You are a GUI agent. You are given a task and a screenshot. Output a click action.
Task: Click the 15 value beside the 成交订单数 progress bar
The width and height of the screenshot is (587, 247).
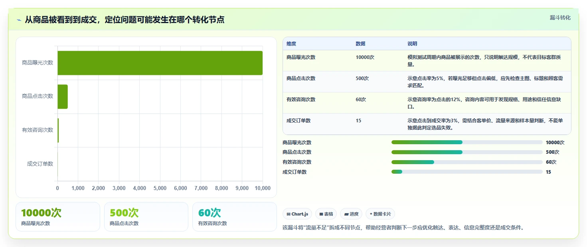coord(548,172)
